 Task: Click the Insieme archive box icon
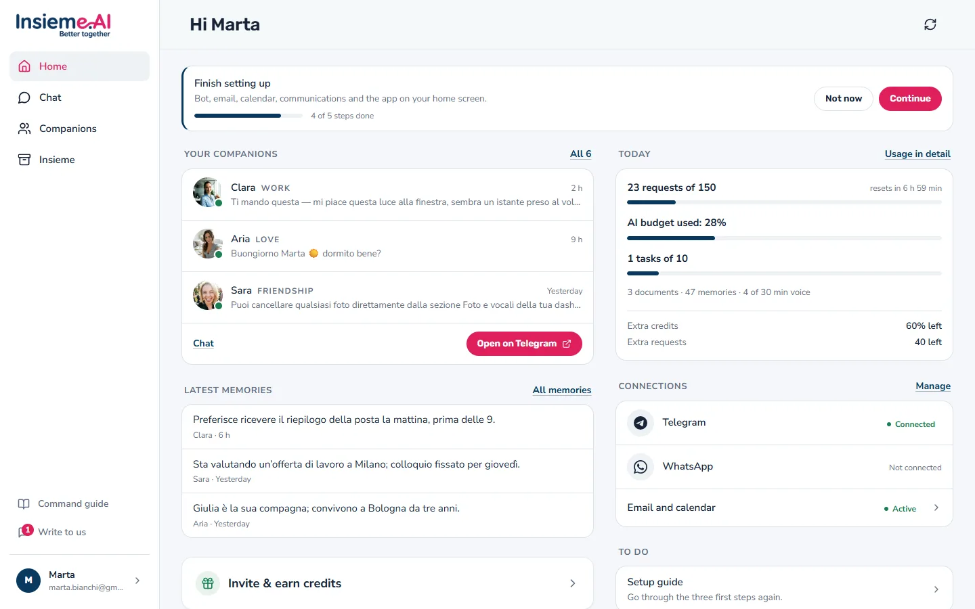24,160
